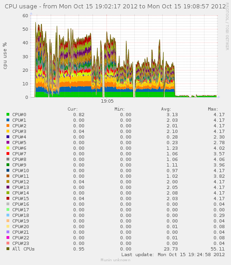
Task: Click the cpu use % axis label
Action: (x=5, y=56)
